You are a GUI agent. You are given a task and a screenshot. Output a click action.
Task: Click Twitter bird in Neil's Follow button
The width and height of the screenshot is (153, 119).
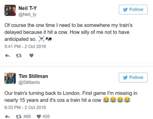coord(125,10)
